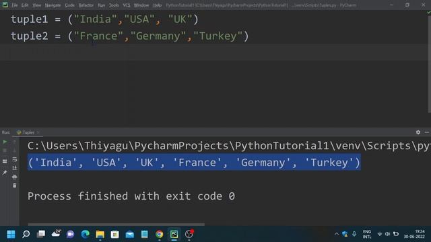The image size is (431, 242).
Task: Click PyCharm icon on taskbar
Action: point(174,235)
